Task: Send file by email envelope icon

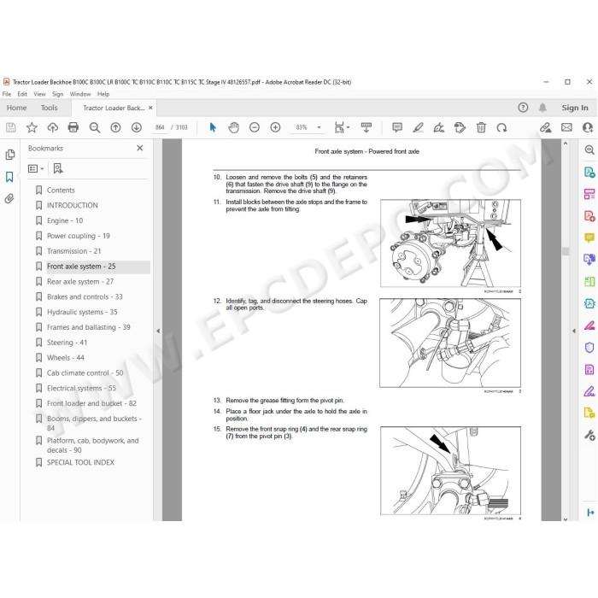Action: coord(566,127)
